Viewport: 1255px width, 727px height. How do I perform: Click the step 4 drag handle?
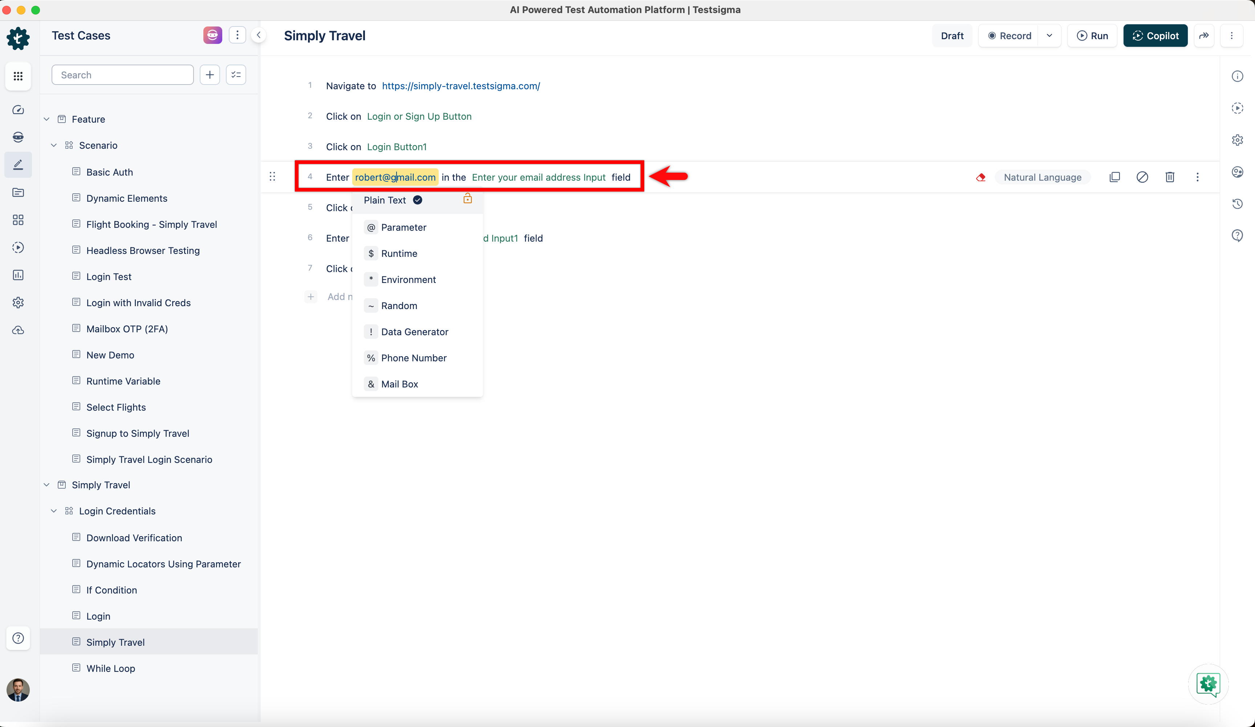272,177
